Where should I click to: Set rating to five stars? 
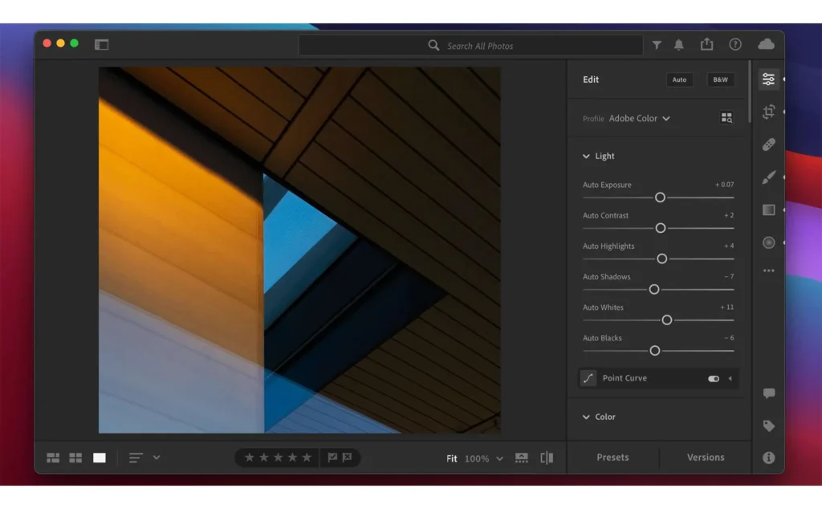307,458
